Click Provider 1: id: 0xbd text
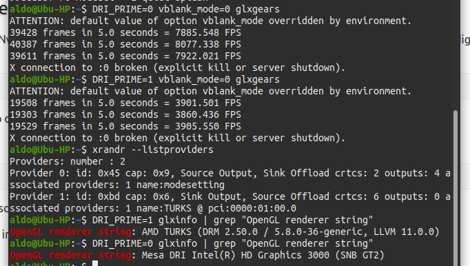 [65, 196]
